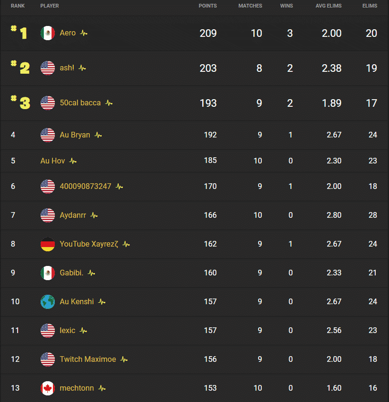Click the Mexico flag beside Gabibi.
This screenshot has width=389, height=402.
47,273
